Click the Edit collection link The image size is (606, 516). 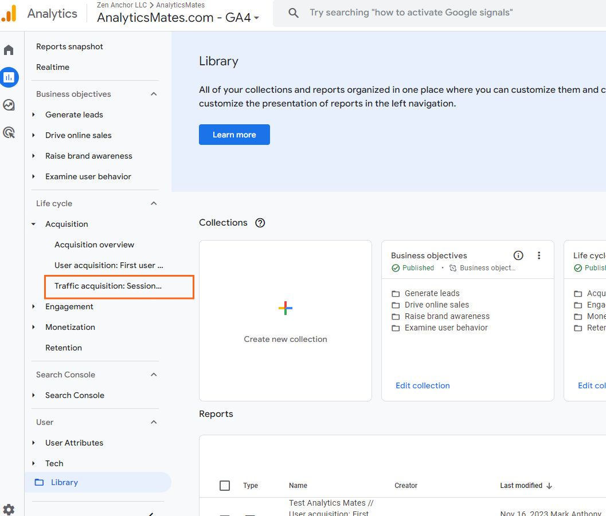coord(423,385)
